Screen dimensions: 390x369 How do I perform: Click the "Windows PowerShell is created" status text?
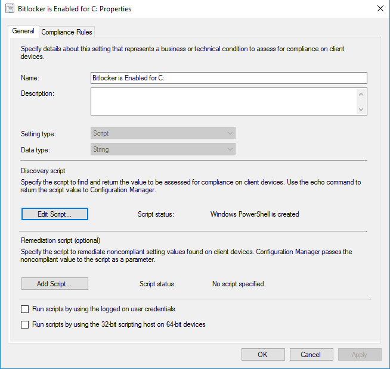click(x=255, y=214)
